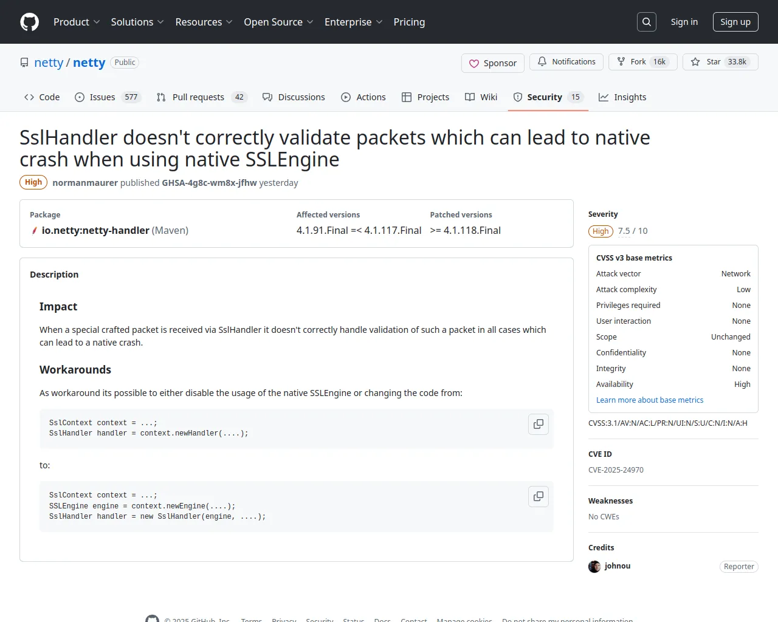Select the Security tab
Image resolution: width=778 pixels, height=622 pixels.
pyautogui.click(x=548, y=97)
